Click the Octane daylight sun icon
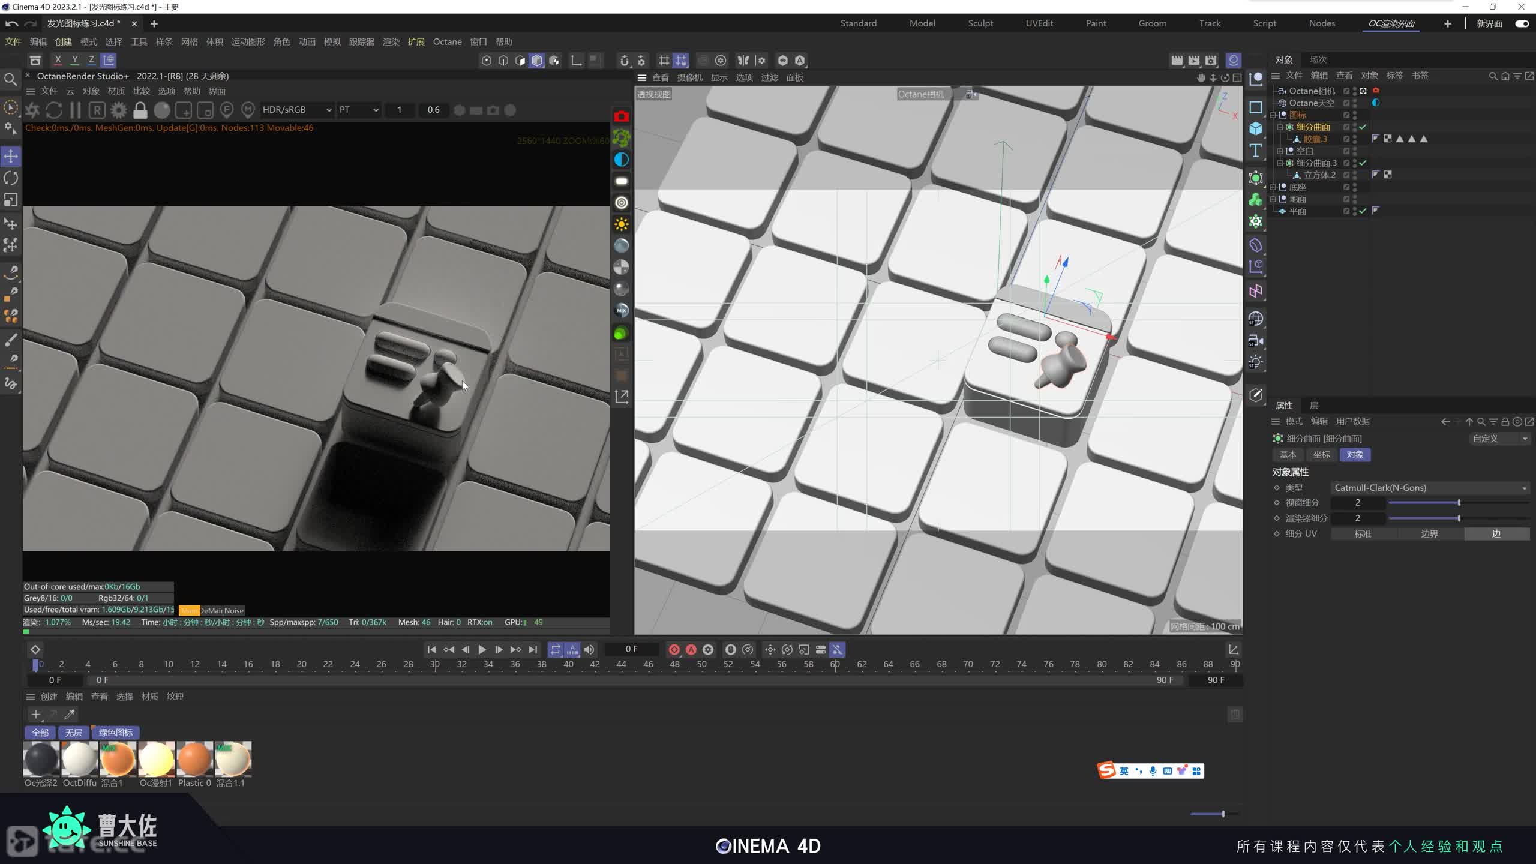 (x=622, y=224)
